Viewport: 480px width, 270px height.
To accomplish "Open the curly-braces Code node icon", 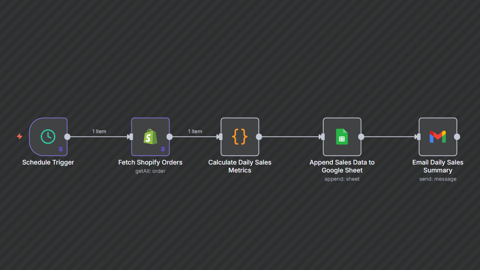I will pos(240,137).
